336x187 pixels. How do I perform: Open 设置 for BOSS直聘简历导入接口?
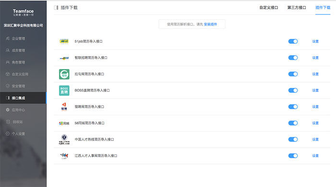[315, 90]
